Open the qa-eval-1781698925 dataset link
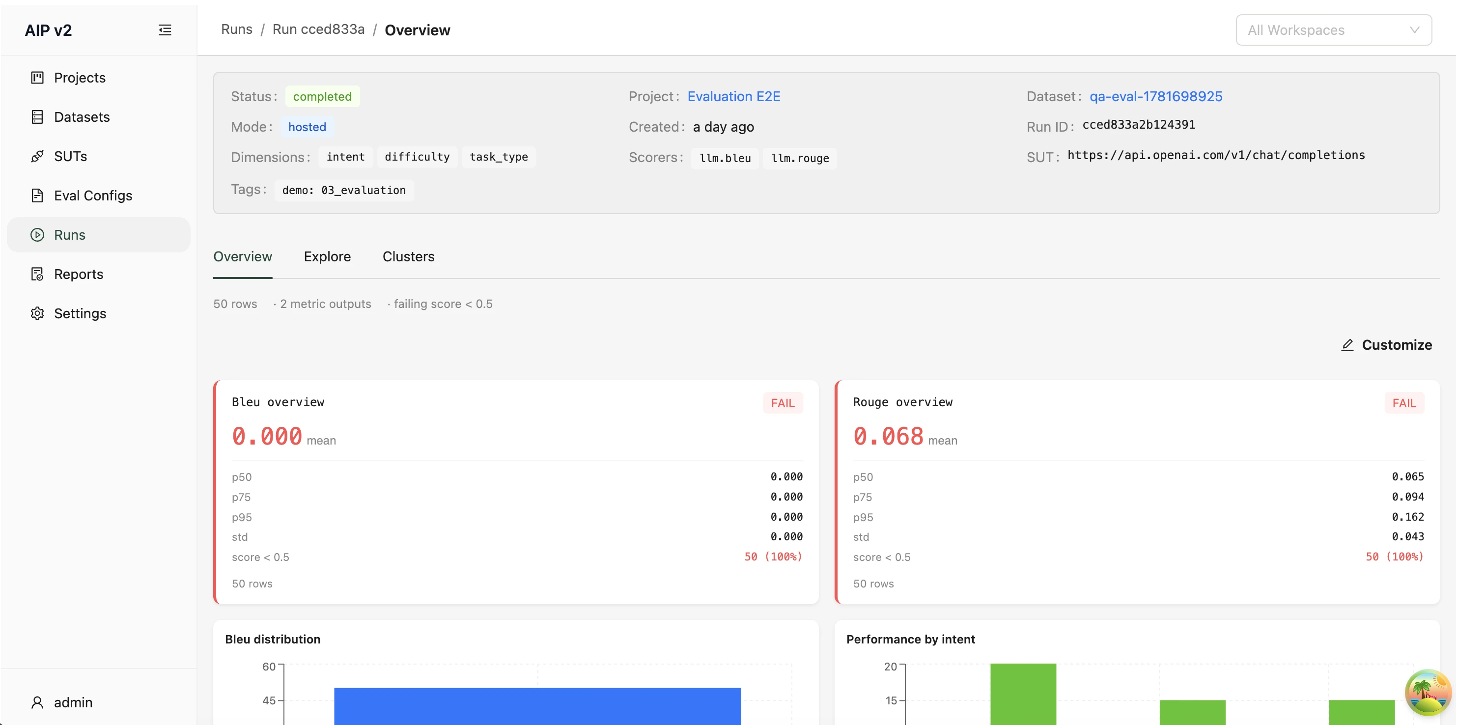Viewport: 1457px width, 725px height. pyautogui.click(x=1156, y=97)
